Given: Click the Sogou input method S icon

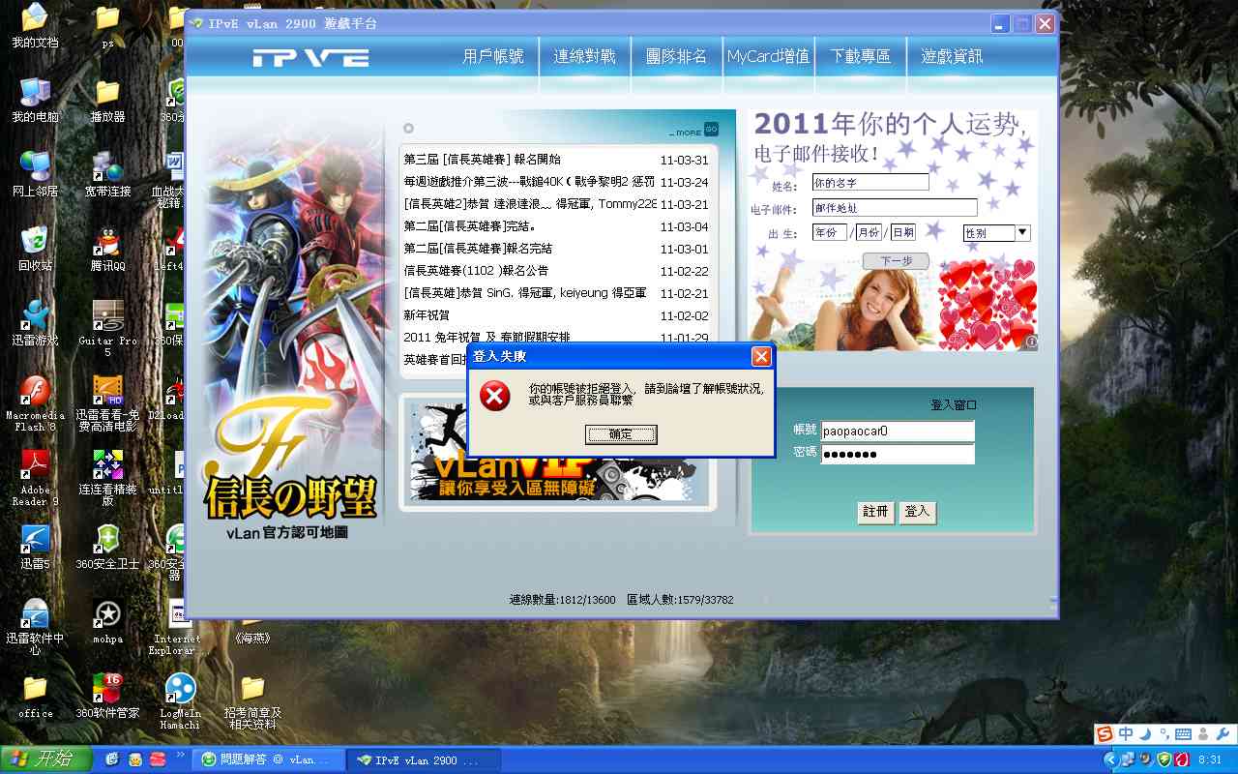Looking at the screenshot, I should [1105, 733].
